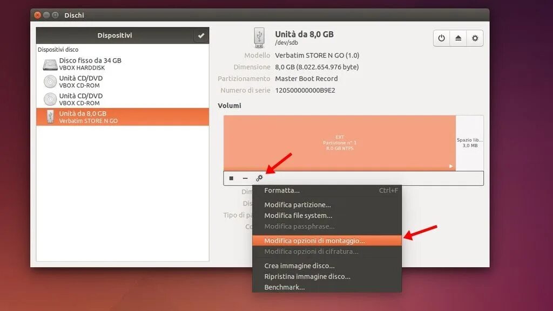Screen dimensions: 553x311
Task: Delete the partition using the minus icon
Action: click(x=245, y=178)
